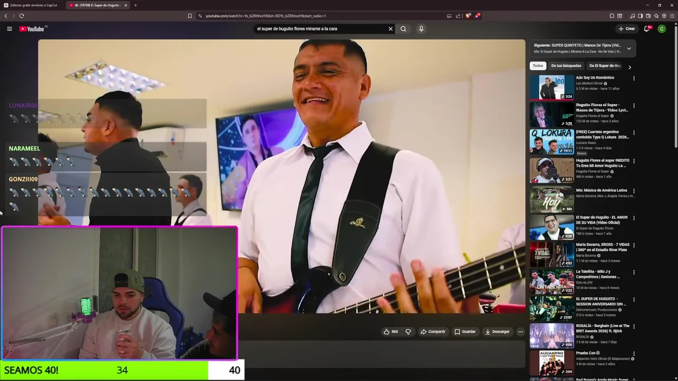Expand the Siguiente playlist panel
The width and height of the screenshot is (678, 381).
(629, 48)
